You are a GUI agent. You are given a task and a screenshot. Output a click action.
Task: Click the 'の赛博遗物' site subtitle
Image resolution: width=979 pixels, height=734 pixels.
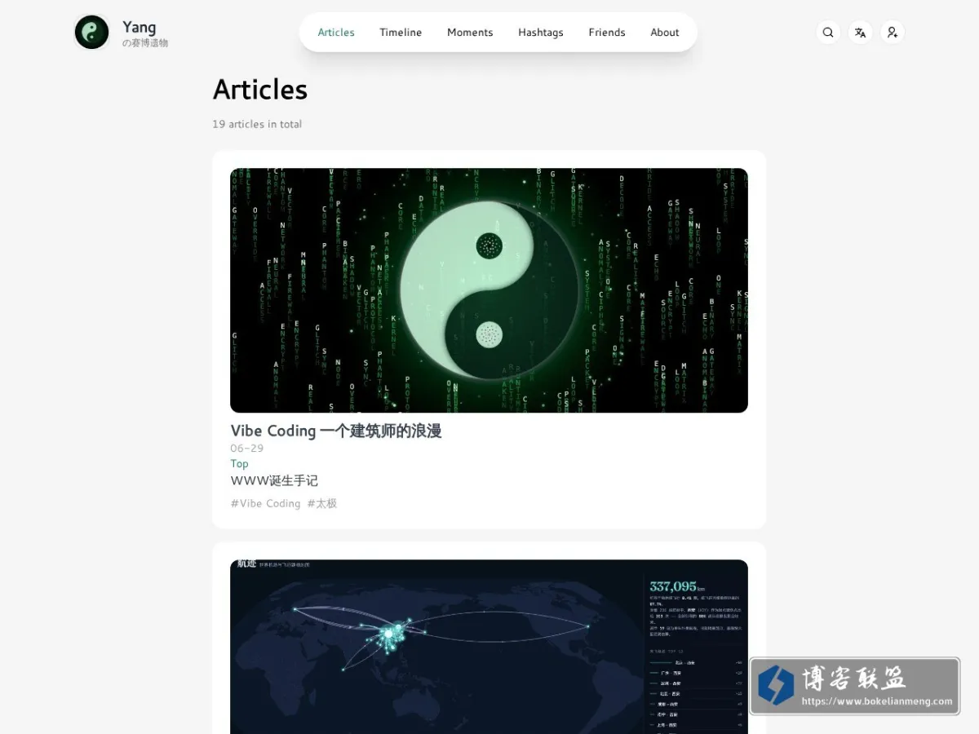pyautogui.click(x=145, y=43)
